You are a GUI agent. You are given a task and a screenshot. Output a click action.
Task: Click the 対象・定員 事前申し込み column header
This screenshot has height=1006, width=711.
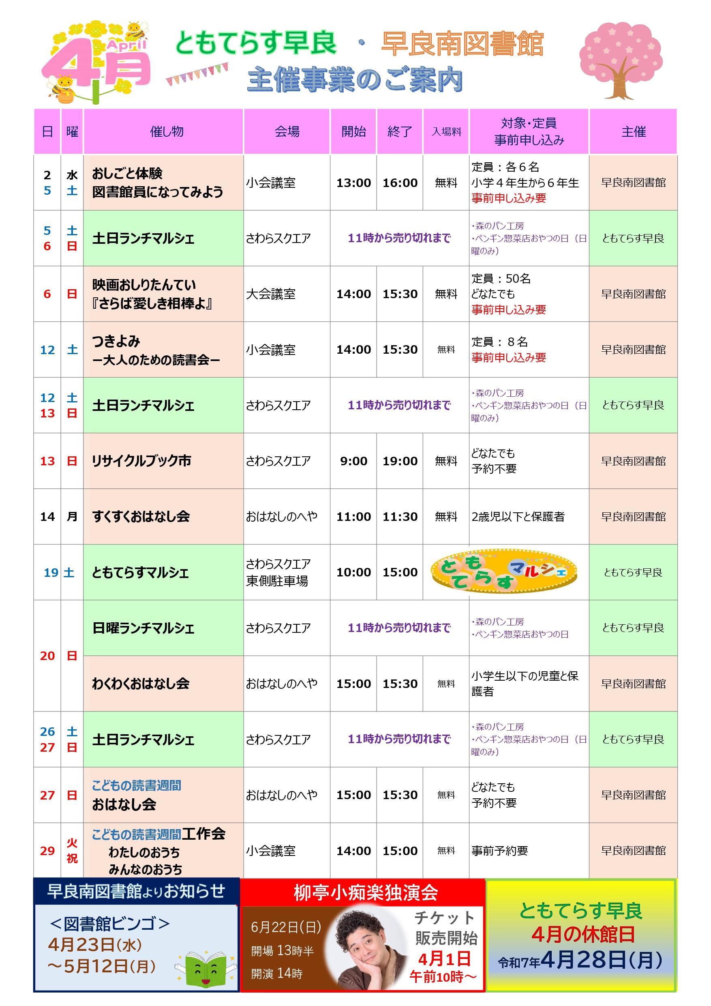click(529, 131)
